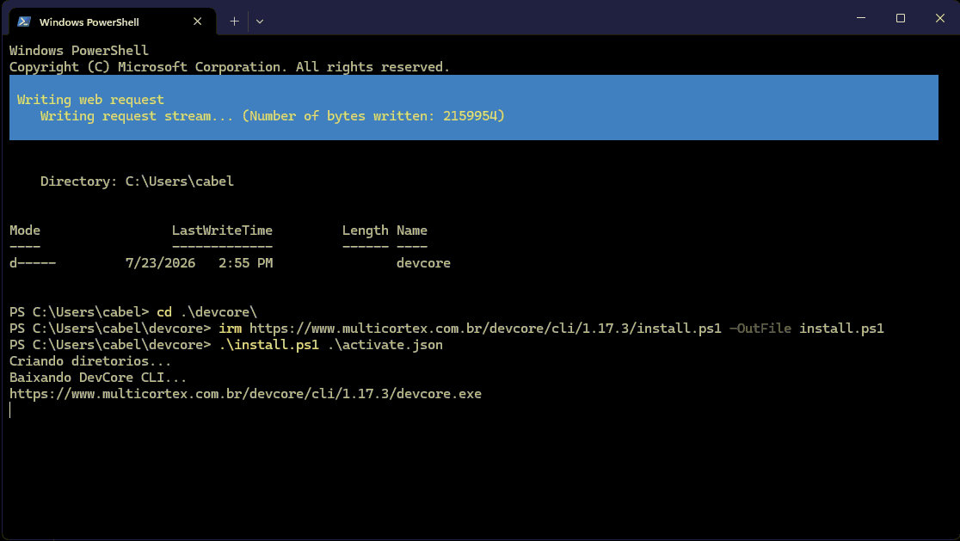Click the 'Length' column header

click(x=365, y=231)
